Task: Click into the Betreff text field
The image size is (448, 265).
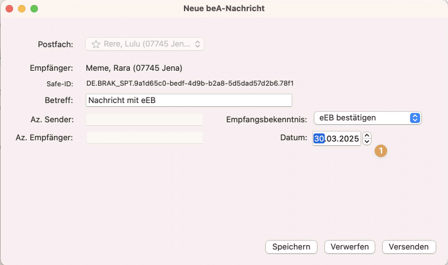Action: click(x=188, y=101)
